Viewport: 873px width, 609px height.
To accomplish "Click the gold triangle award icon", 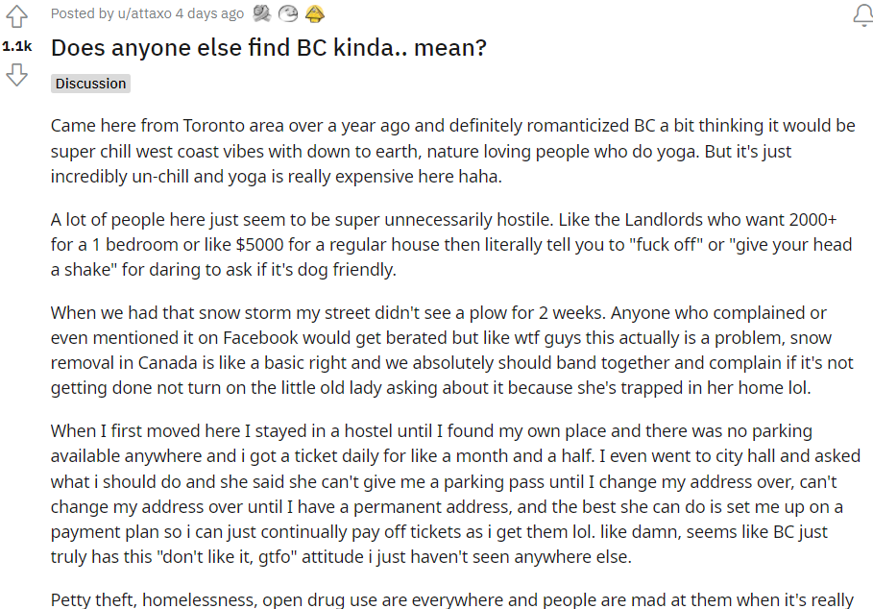I will coord(314,13).
